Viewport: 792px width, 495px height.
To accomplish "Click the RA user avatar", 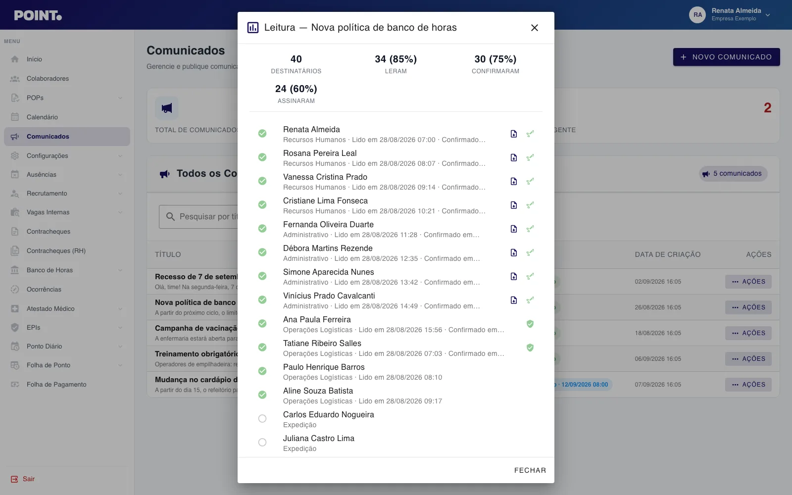I will pos(697,15).
